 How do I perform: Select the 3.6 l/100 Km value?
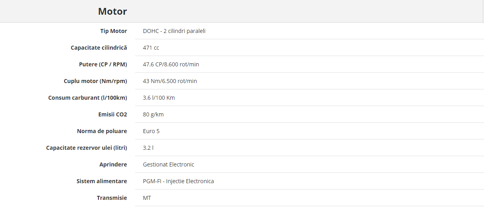[x=159, y=98]
